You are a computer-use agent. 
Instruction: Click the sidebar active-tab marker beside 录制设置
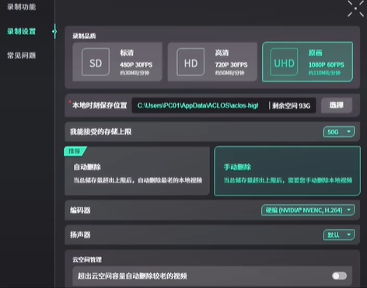(x=54, y=32)
